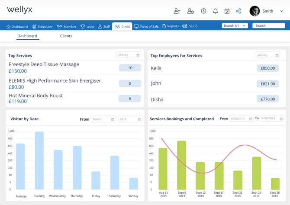Click the calendar checkmark icon
The width and height of the screenshot is (290, 205).
pos(227,11)
